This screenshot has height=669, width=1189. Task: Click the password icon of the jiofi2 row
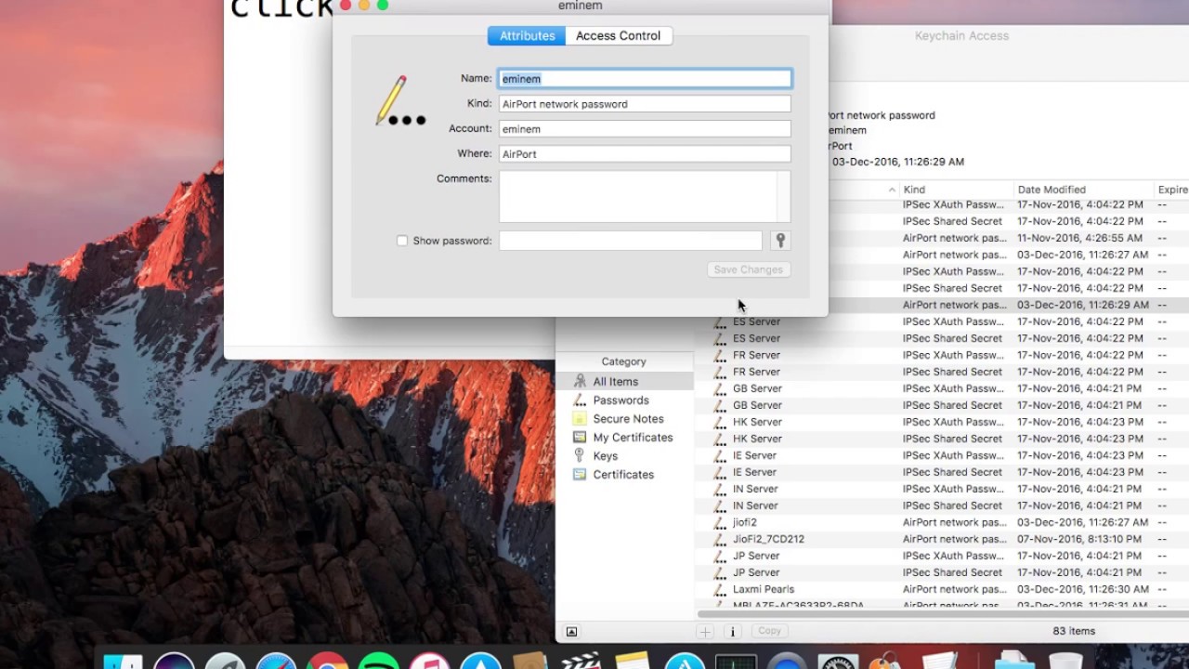click(720, 522)
